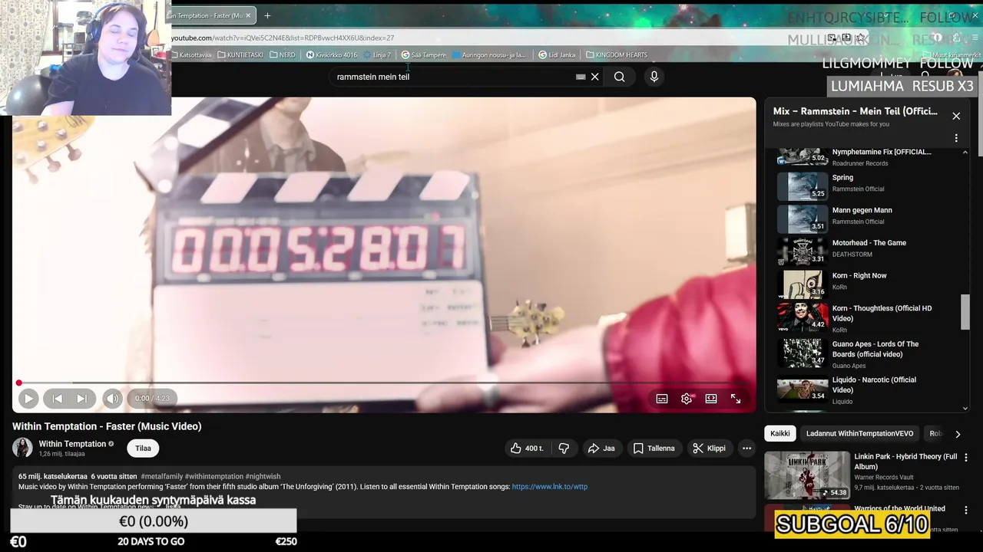Show more filter chips with right arrow
The width and height of the screenshot is (983, 552).
pos(958,434)
